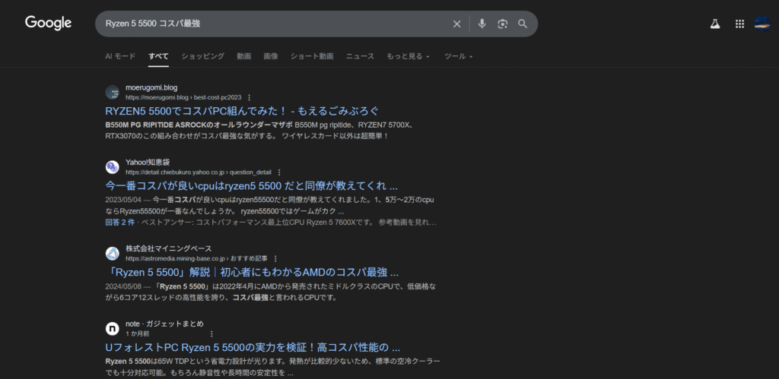Open the Google apps grid
This screenshot has width=779, height=379.
point(739,24)
